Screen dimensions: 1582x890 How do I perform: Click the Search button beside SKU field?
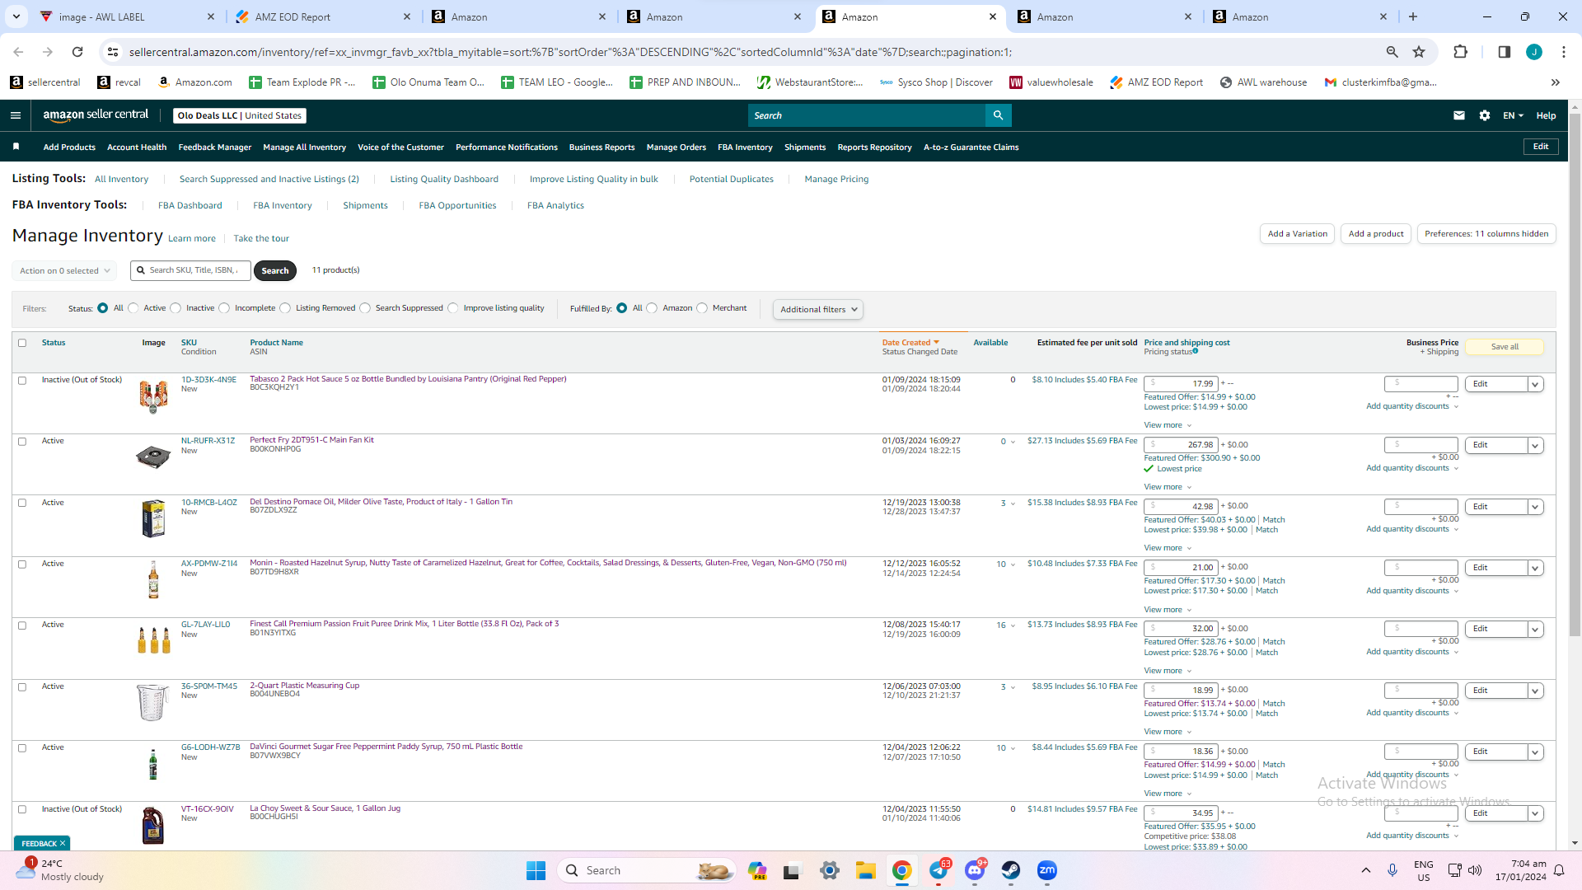click(x=275, y=271)
